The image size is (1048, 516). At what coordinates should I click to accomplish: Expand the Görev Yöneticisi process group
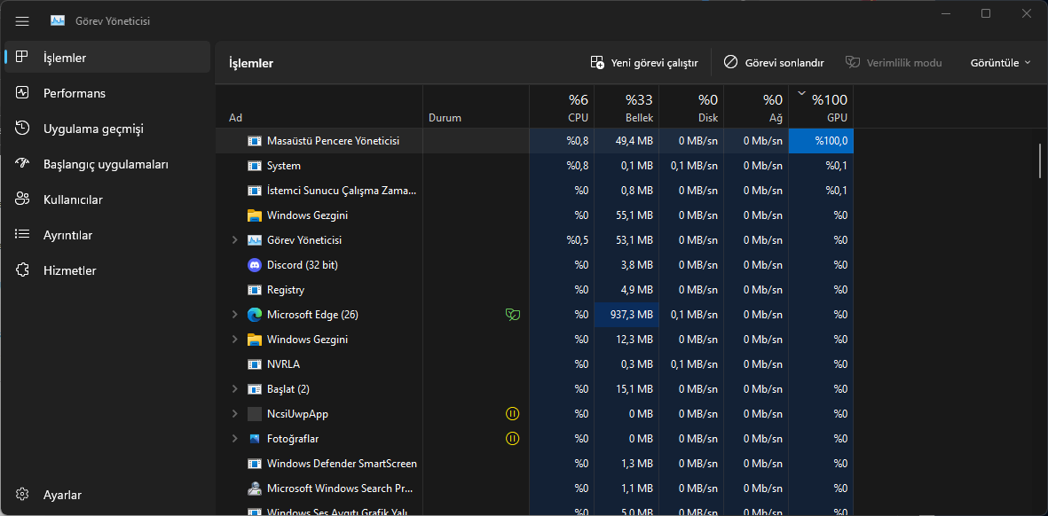pos(234,240)
